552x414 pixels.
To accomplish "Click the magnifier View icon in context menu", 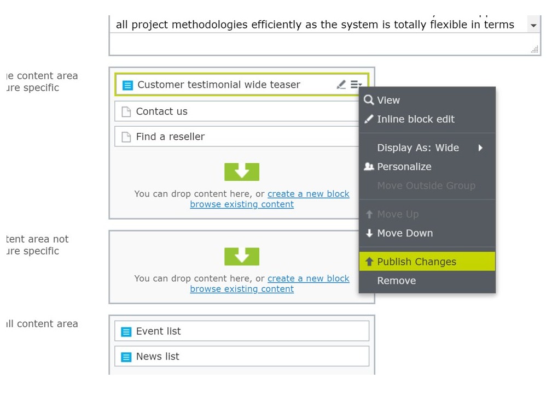I will (x=369, y=100).
